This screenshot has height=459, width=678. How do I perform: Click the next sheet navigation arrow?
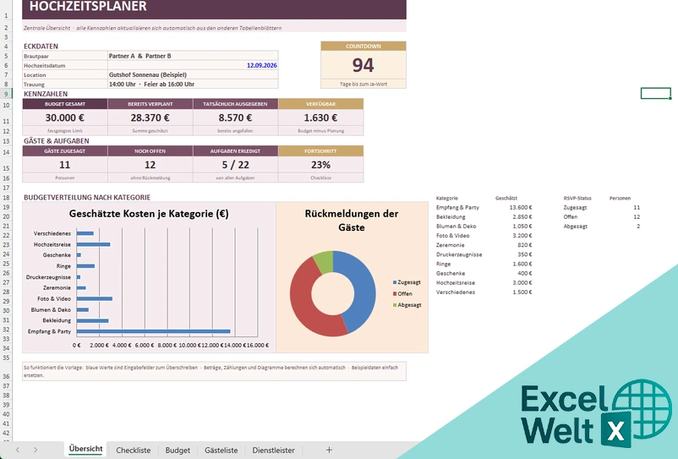click(36, 450)
